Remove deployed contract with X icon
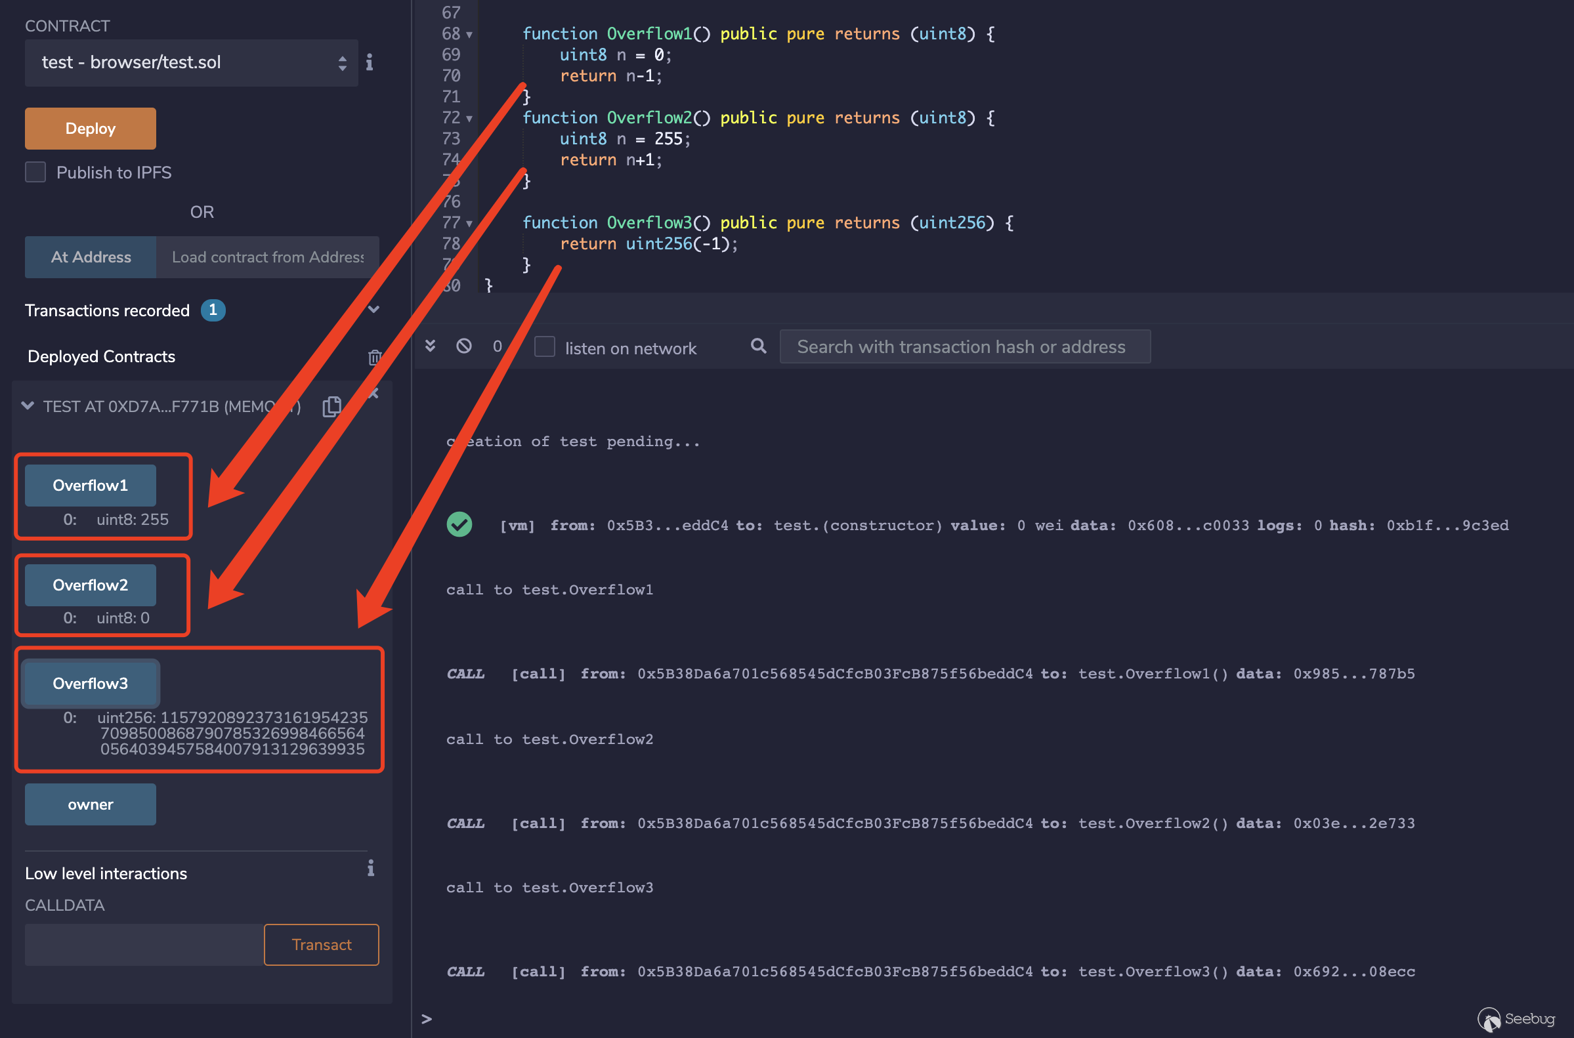This screenshot has height=1038, width=1574. [374, 394]
